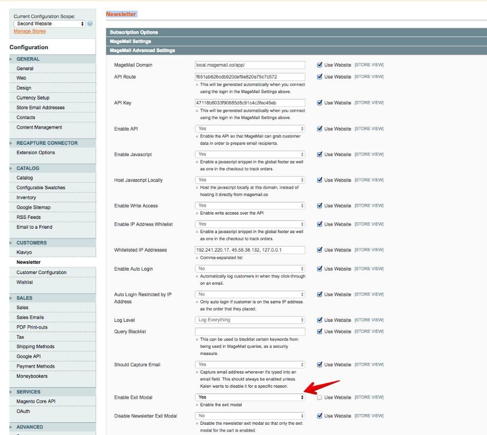Open Shipping Methods in sidebar
This screenshot has width=487, height=435.
36,347
